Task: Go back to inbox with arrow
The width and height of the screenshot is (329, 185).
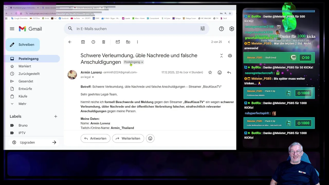Action: point(70,42)
